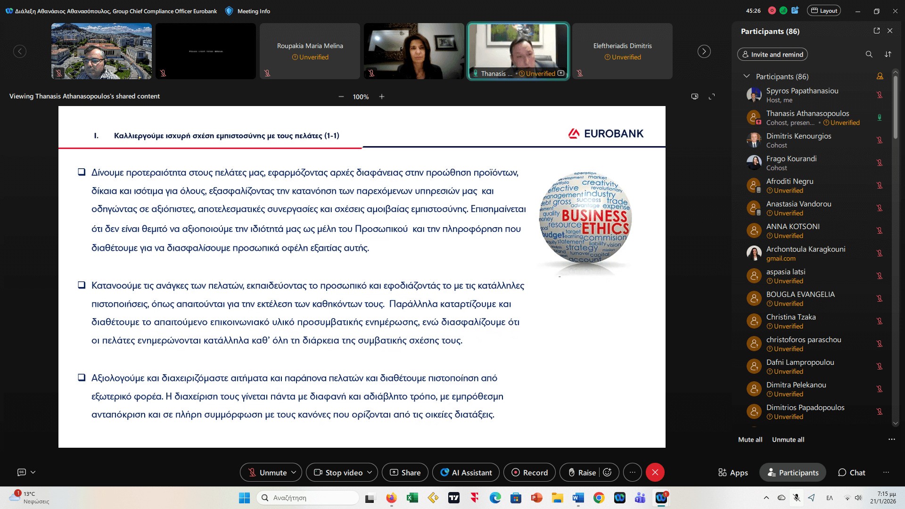Open Layout options

pos(823,11)
